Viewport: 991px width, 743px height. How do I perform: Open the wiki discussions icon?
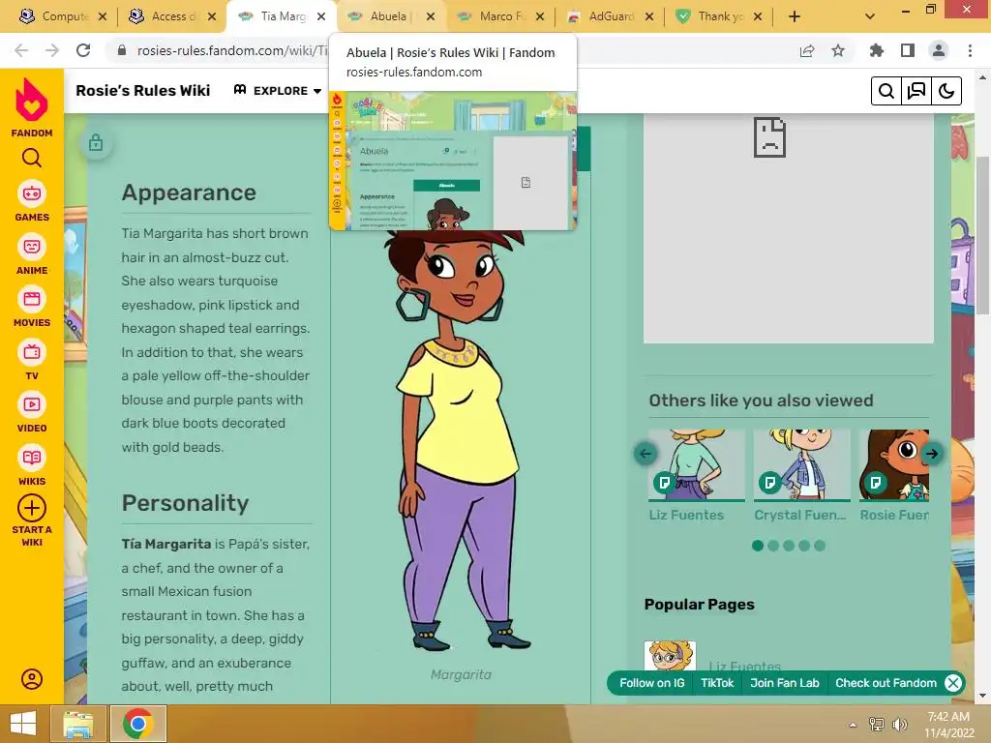[x=916, y=91]
